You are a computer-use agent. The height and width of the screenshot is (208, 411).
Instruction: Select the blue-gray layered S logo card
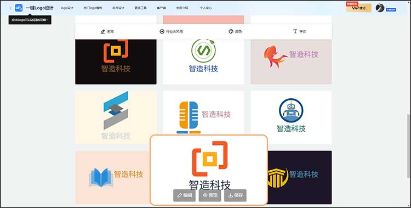(116, 117)
